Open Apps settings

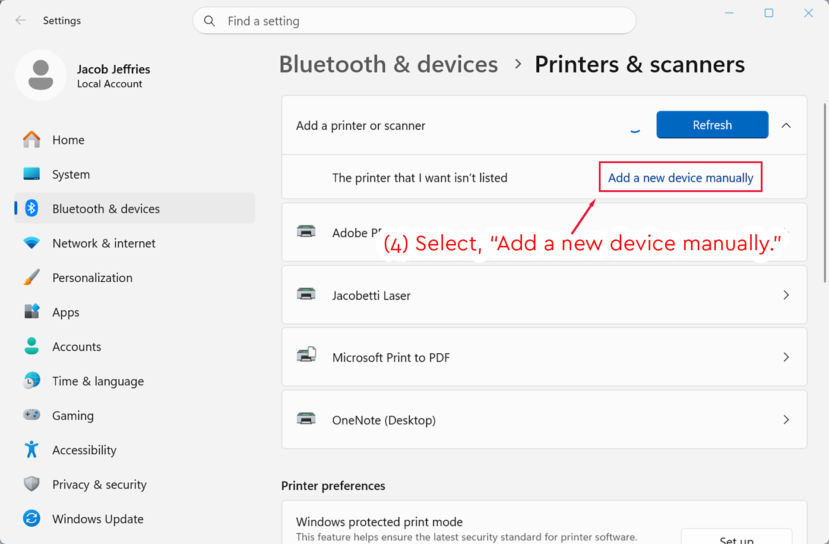135,312
